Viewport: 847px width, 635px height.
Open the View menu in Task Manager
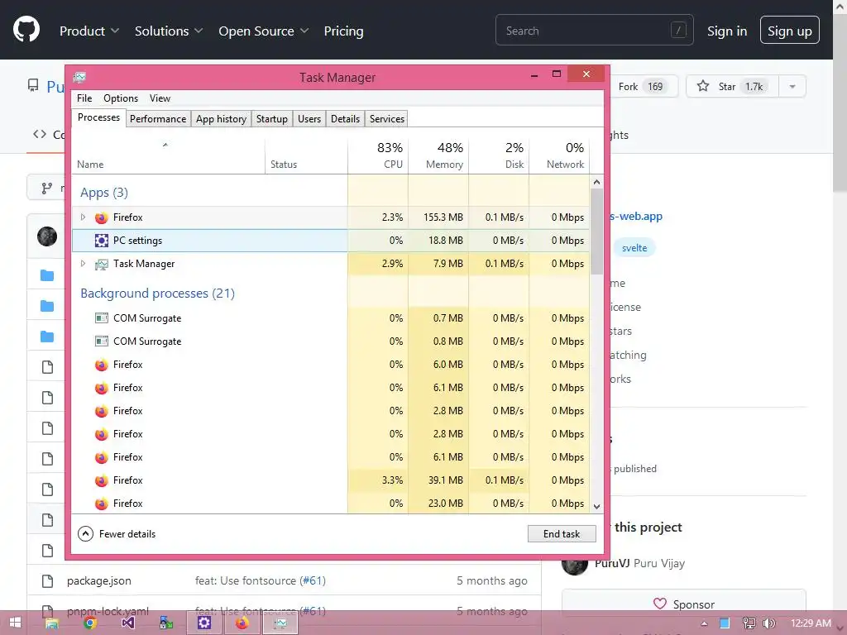tap(160, 98)
